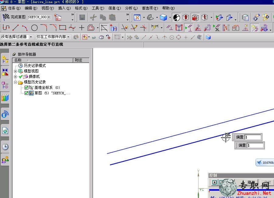Open the 帮助(H) menu
274x198 pixels.
pyautogui.click(x=168, y=8)
